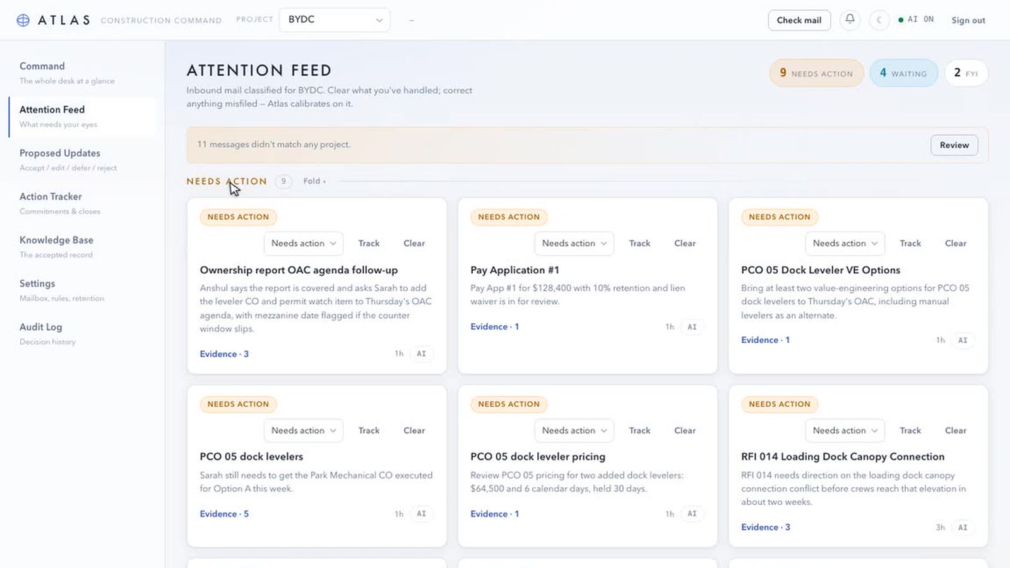1010x568 pixels.
Task: Filter by the 2 FYI pill
Action: click(966, 73)
